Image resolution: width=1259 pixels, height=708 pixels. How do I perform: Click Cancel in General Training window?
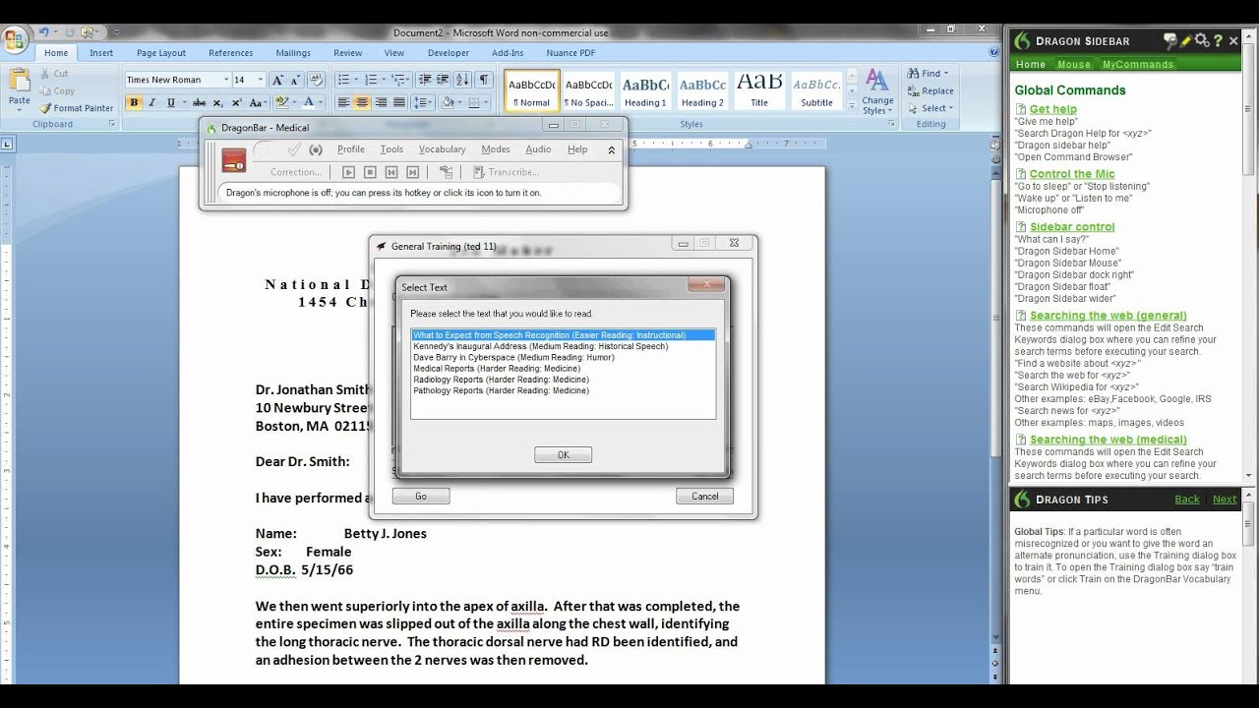705,496
